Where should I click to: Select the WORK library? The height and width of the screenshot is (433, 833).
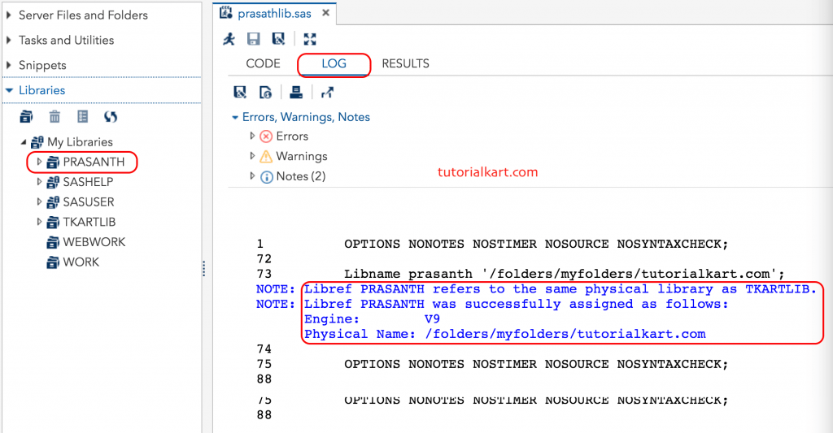point(81,262)
